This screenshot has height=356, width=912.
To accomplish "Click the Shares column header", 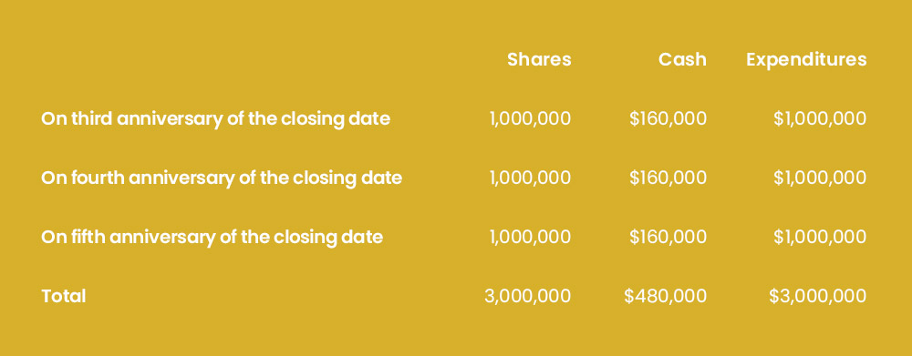I will click(x=539, y=59).
